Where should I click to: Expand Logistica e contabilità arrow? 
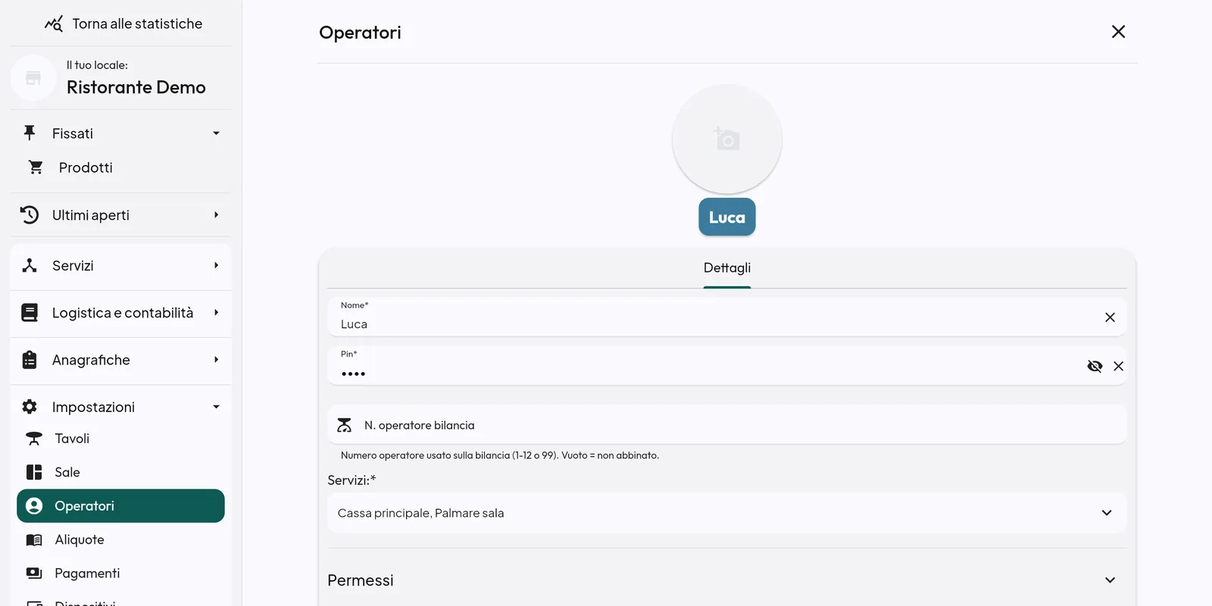(216, 313)
